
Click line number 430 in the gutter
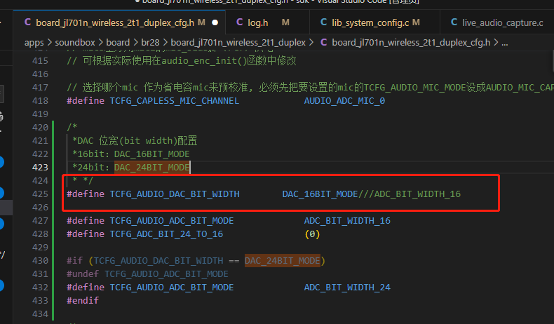click(x=40, y=260)
